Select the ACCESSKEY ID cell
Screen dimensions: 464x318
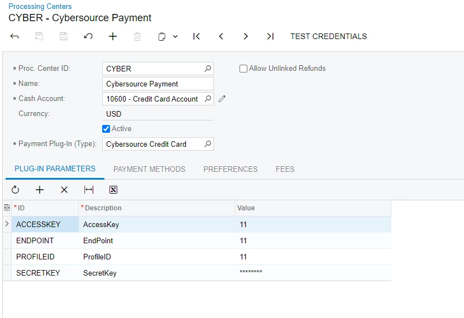click(45, 224)
